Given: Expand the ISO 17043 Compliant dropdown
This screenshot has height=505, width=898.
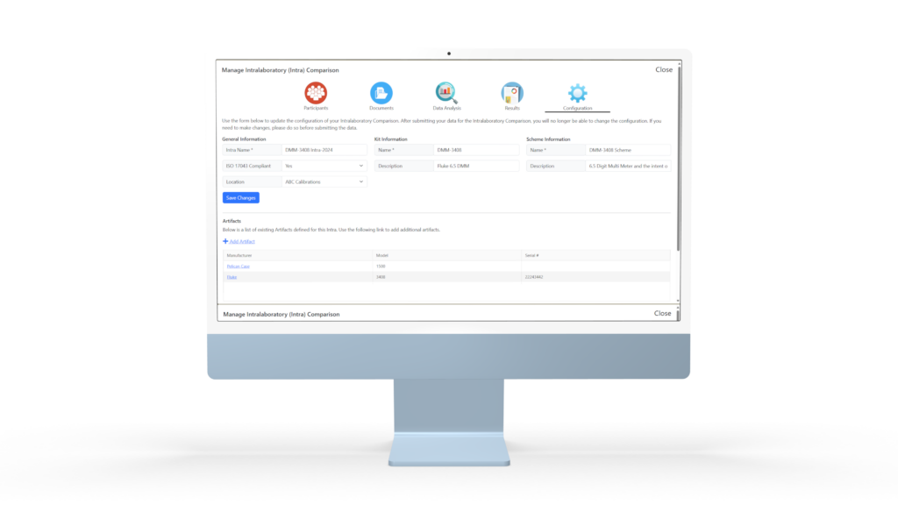Looking at the screenshot, I should point(323,166).
